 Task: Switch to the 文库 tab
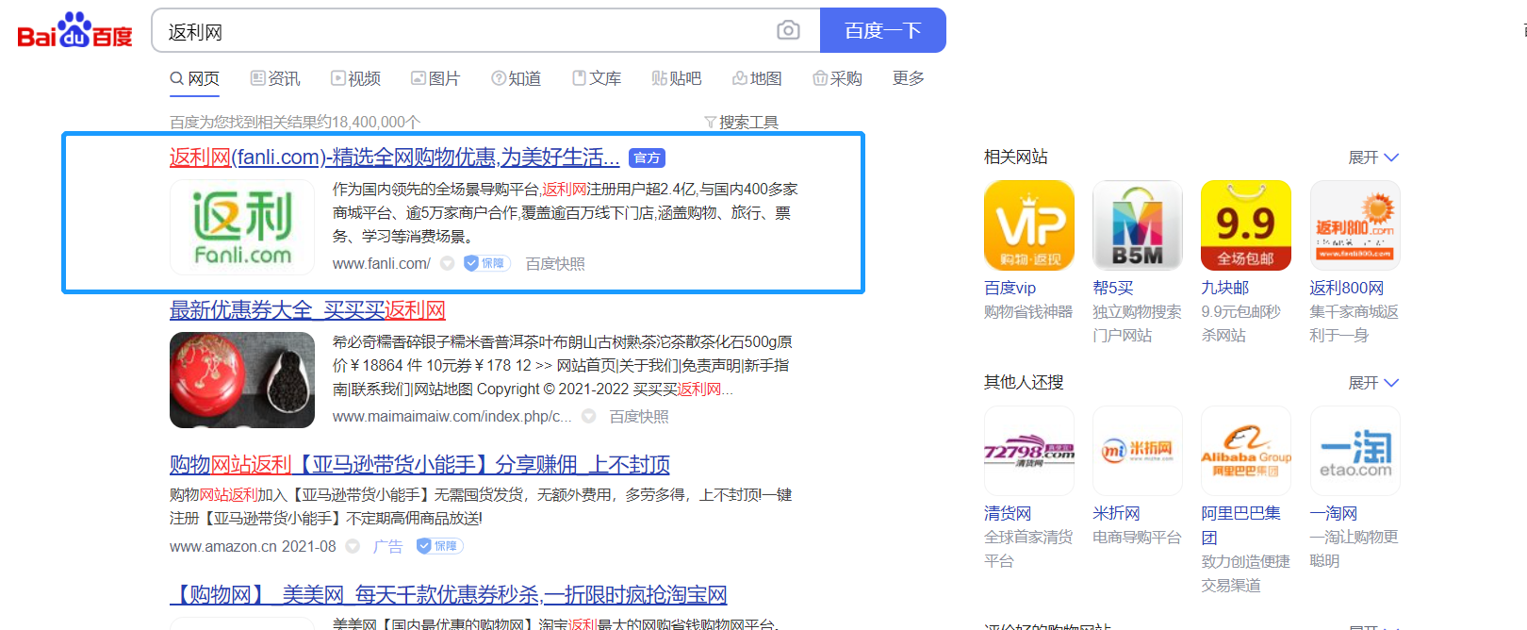pyautogui.click(x=597, y=78)
